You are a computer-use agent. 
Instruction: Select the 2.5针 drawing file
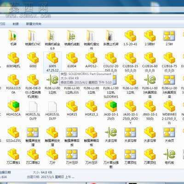[169, 38]
